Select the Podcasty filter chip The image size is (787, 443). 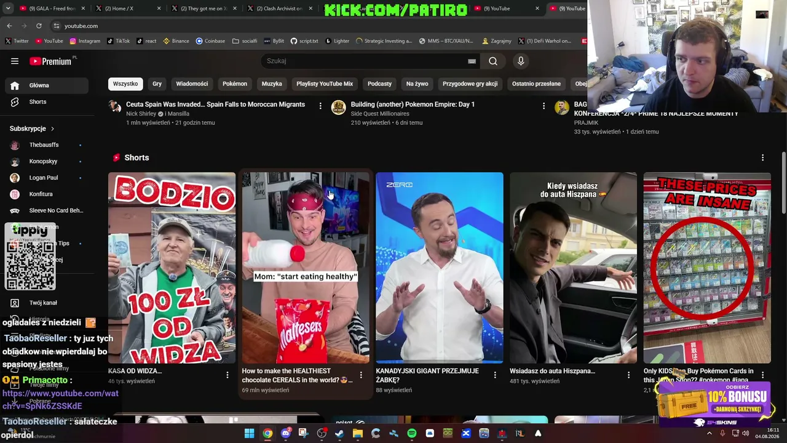click(379, 84)
